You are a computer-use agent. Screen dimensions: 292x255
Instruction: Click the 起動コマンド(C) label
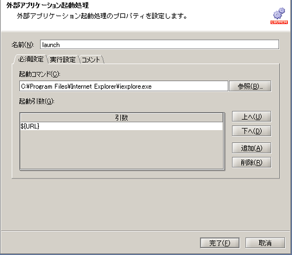(x=40, y=74)
